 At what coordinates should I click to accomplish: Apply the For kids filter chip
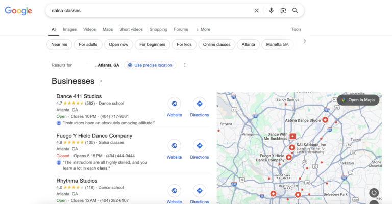click(x=184, y=45)
